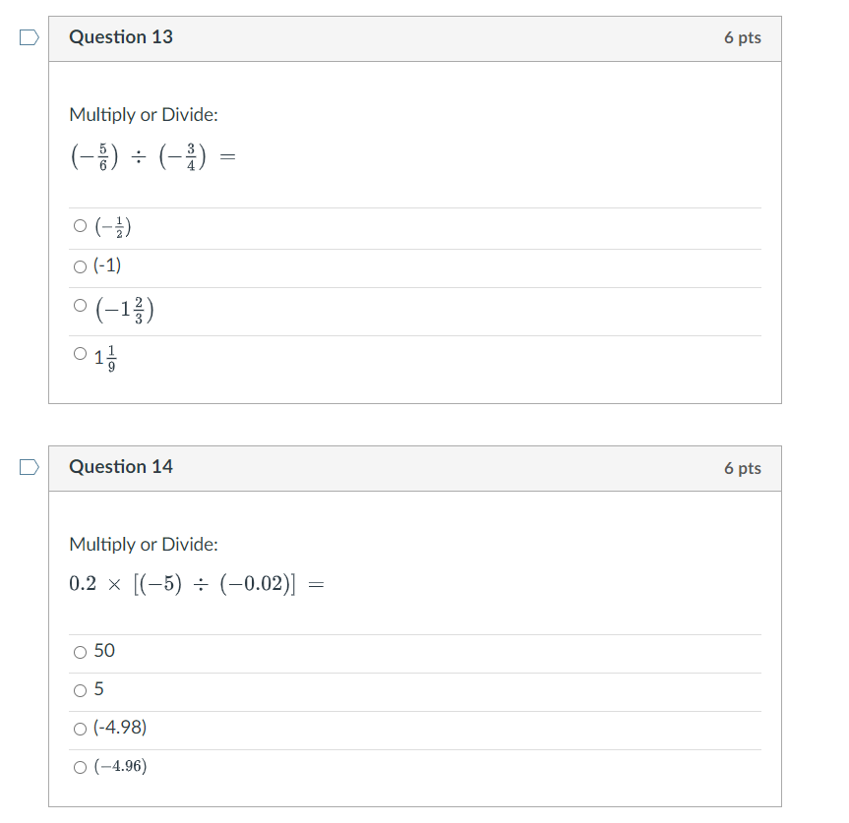Click the 6 pts label for Question 14

coord(743,467)
